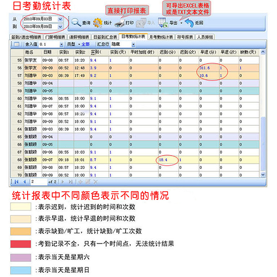Image resolution: width=277 pixels, height=277 pixels.
Task: Click the 实到(天) column header
Action: (119, 52)
